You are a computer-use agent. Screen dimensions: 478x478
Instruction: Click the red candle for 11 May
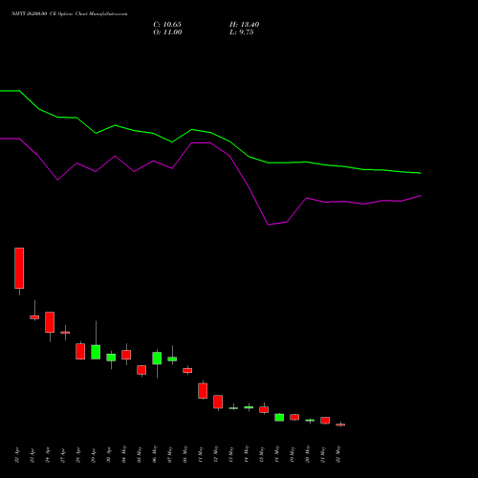203,391
